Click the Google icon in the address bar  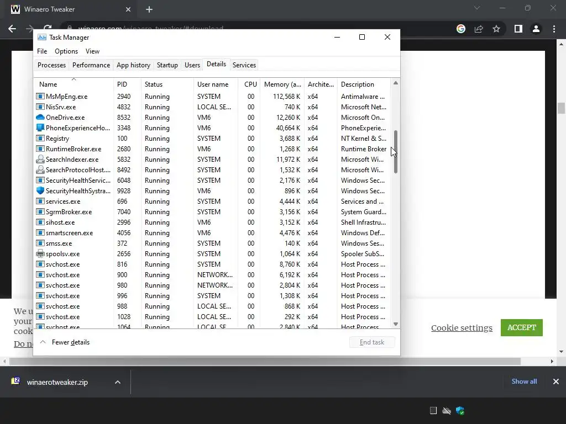pos(460,29)
